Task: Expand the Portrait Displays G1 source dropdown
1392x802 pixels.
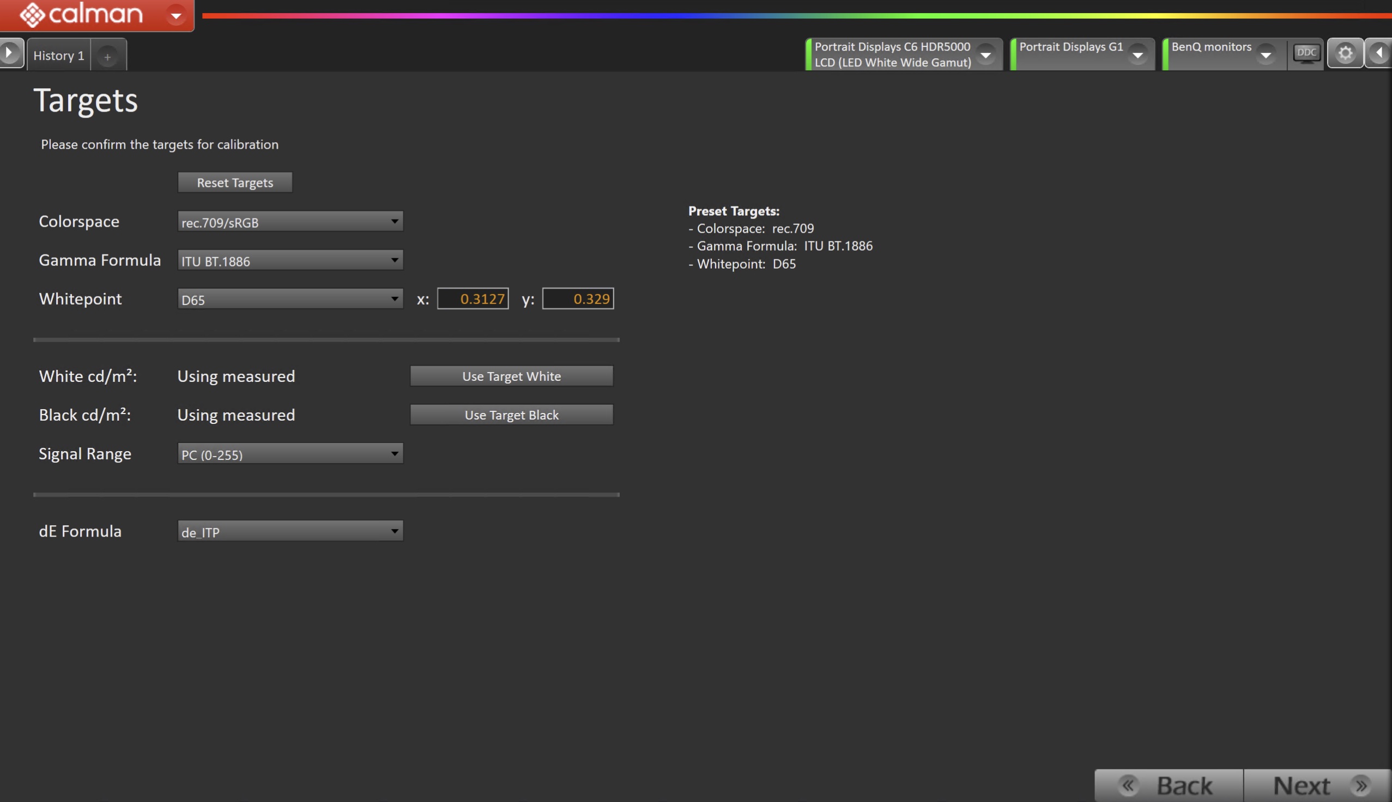Action: (x=1137, y=54)
